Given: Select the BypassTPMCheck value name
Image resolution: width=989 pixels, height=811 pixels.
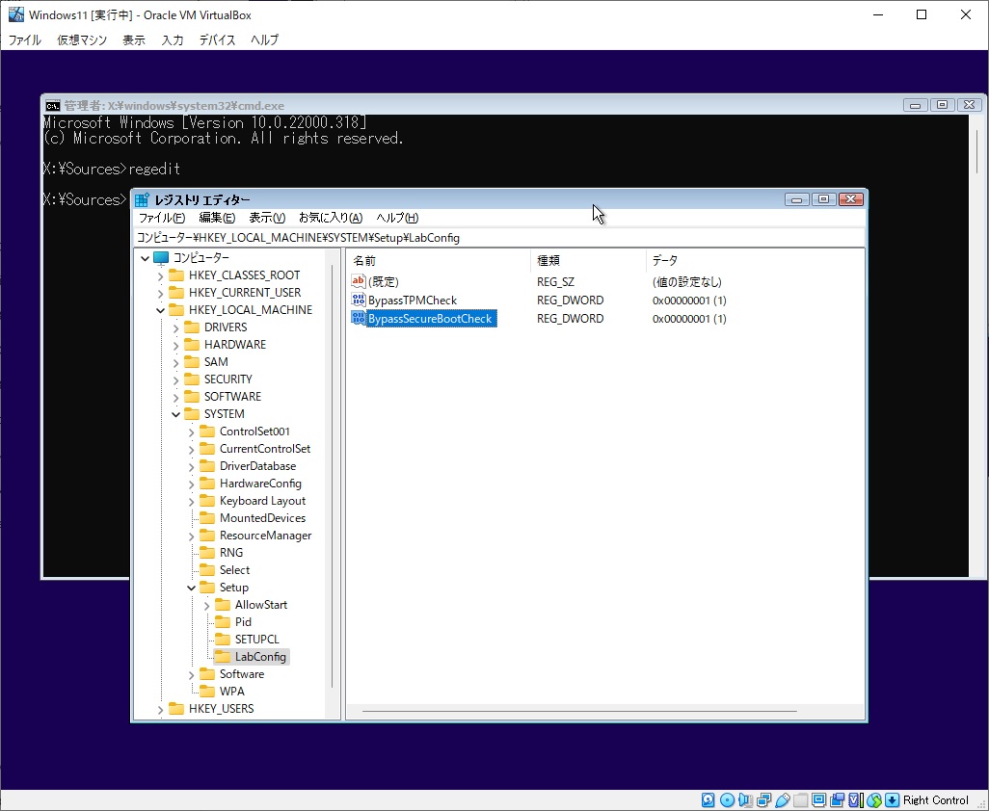Looking at the screenshot, I should (413, 300).
